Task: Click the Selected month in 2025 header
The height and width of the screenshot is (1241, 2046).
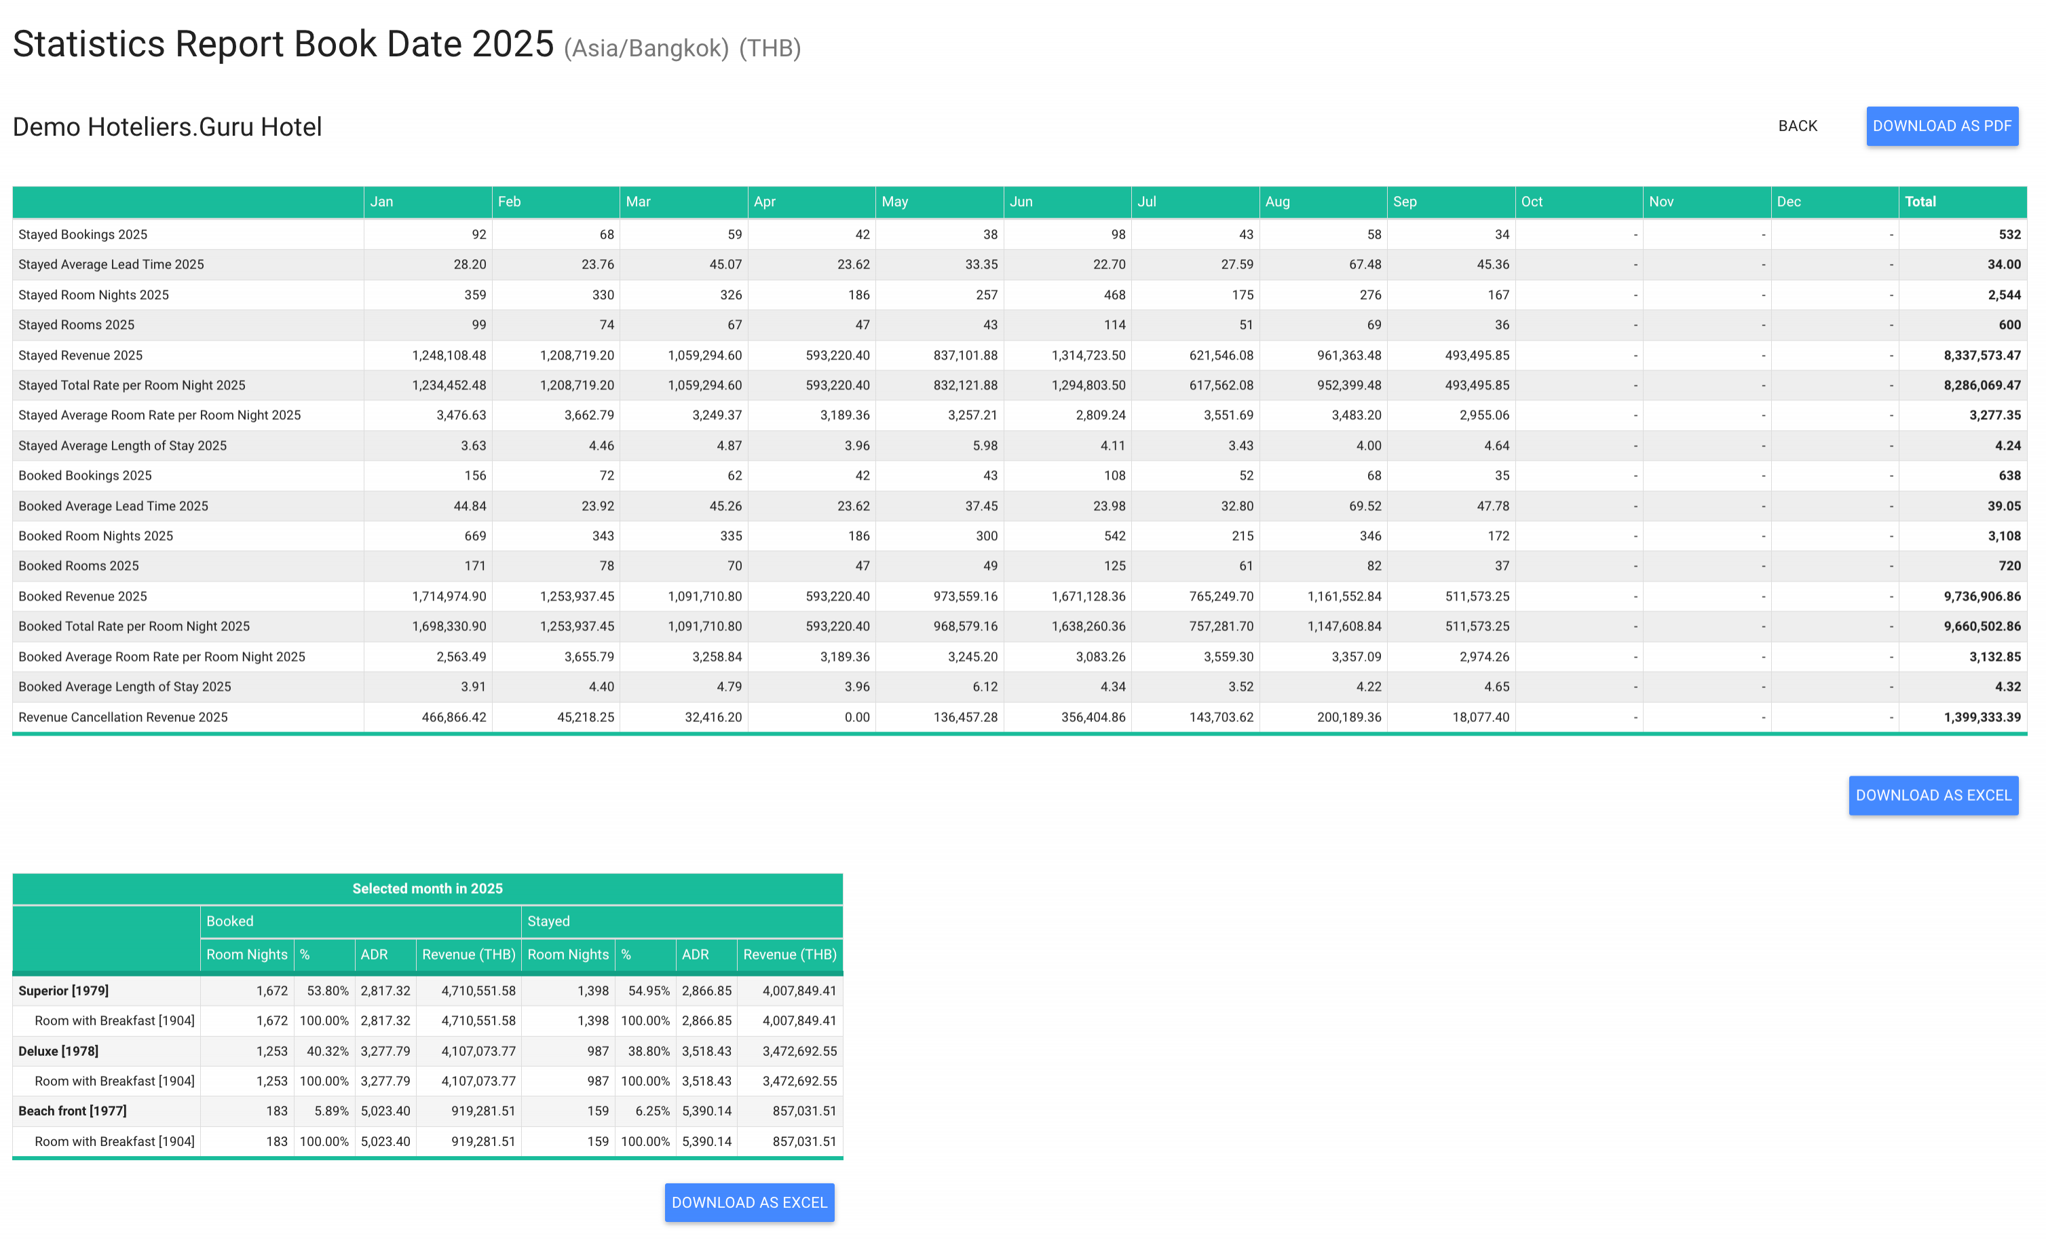Action: 427,888
